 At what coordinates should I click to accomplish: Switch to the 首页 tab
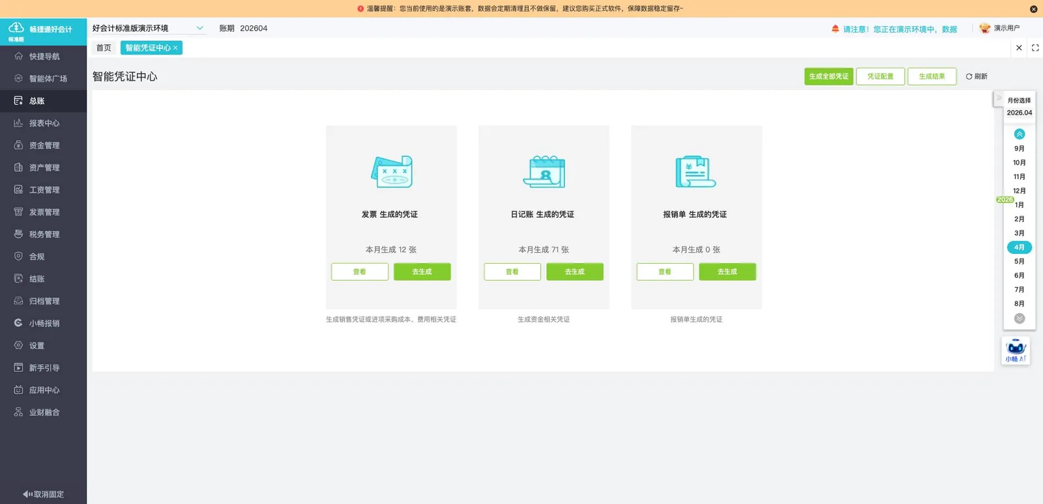104,48
